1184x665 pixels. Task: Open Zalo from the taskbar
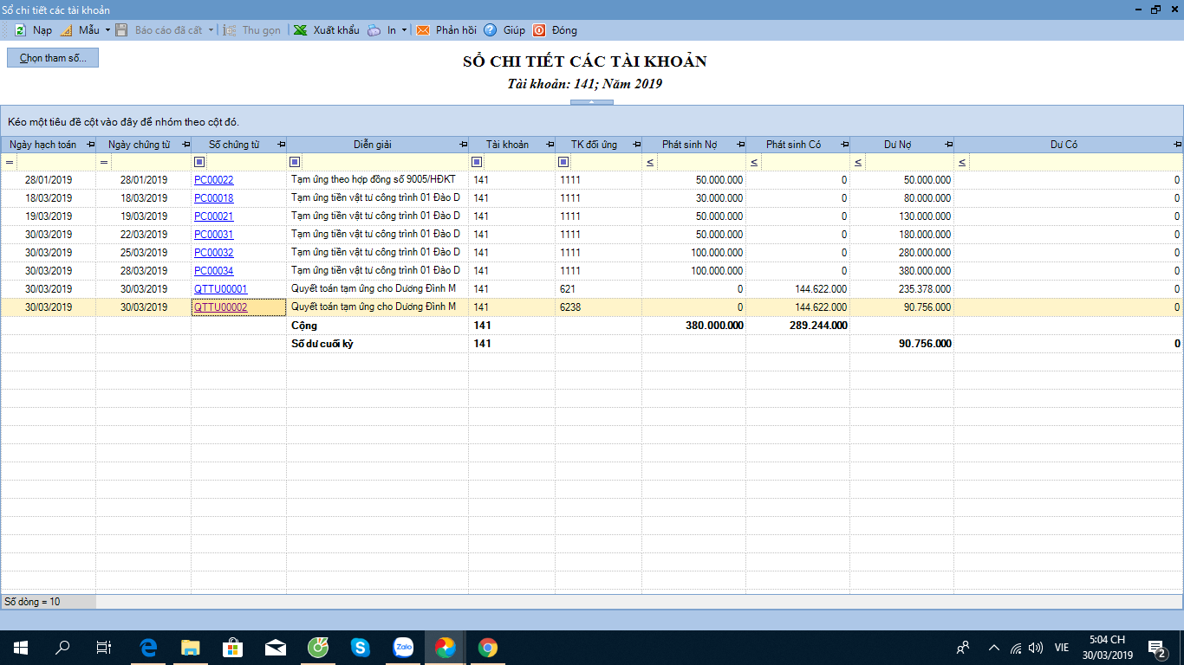(x=403, y=647)
